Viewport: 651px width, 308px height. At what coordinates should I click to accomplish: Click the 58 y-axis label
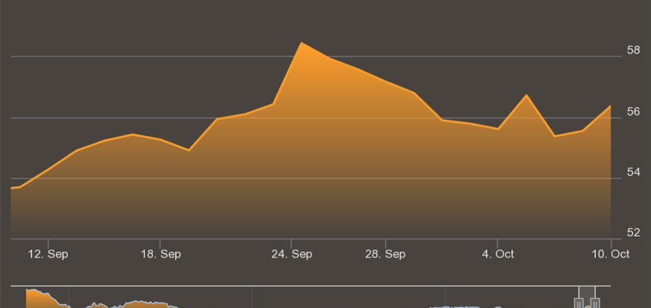pos(634,51)
